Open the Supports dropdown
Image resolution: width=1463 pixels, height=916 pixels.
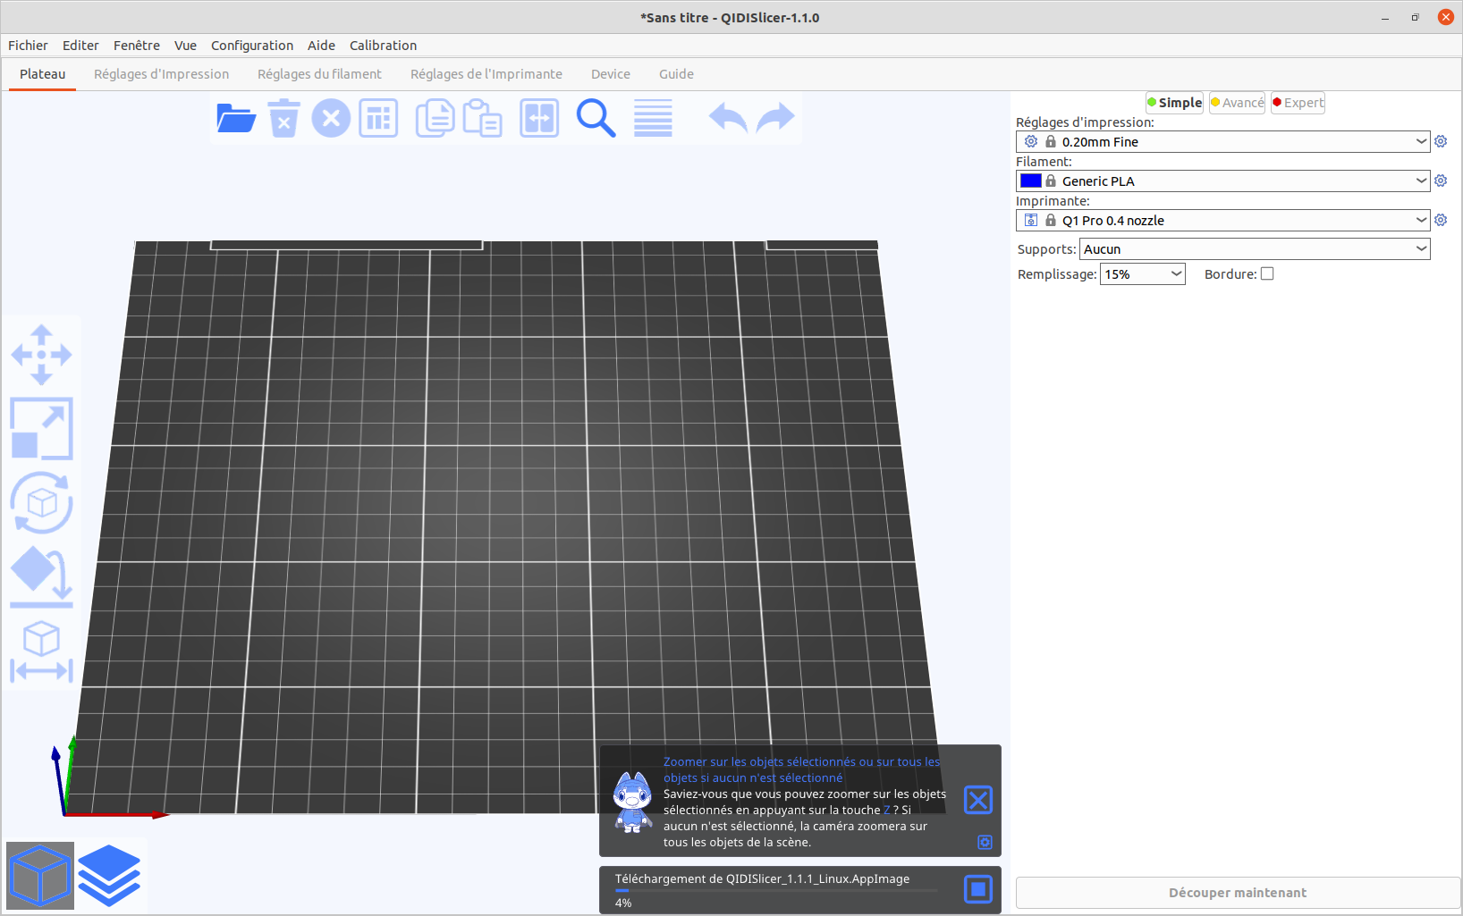coord(1255,249)
